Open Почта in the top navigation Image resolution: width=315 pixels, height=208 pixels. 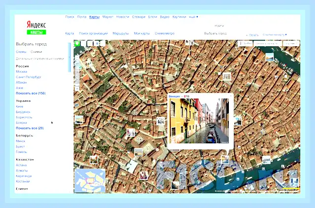point(82,17)
